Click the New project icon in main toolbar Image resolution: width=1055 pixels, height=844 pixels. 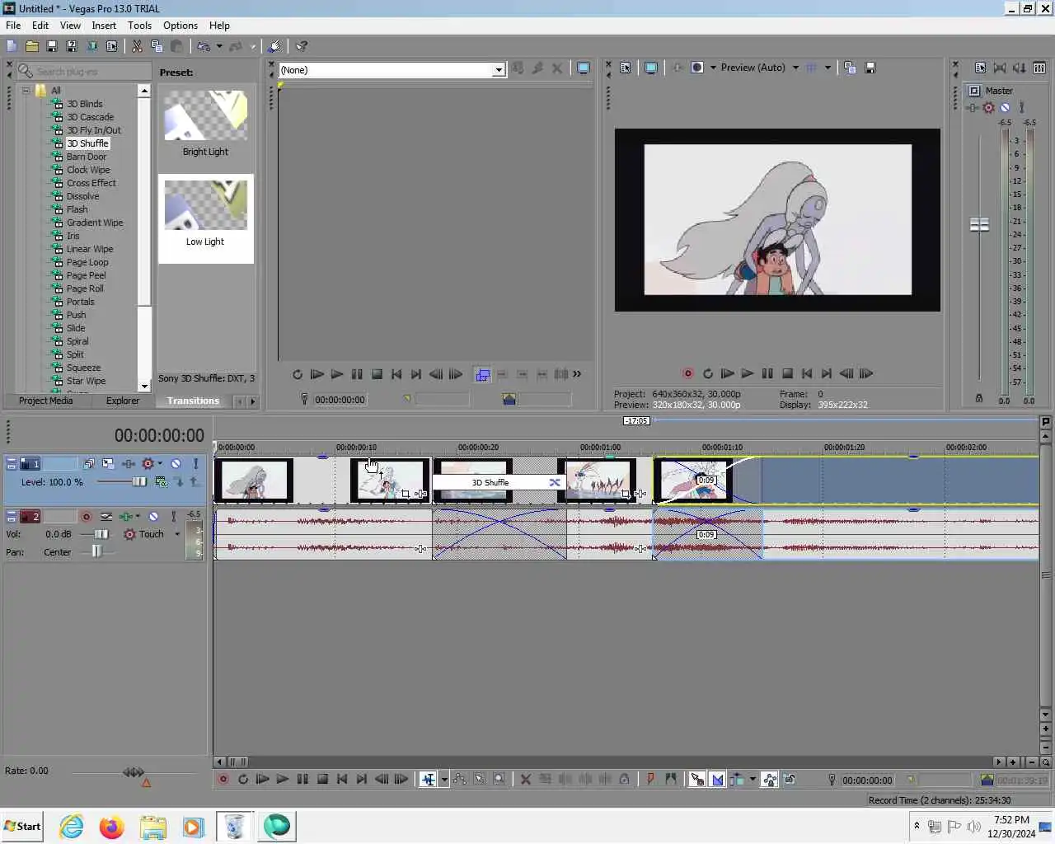(x=12, y=47)
